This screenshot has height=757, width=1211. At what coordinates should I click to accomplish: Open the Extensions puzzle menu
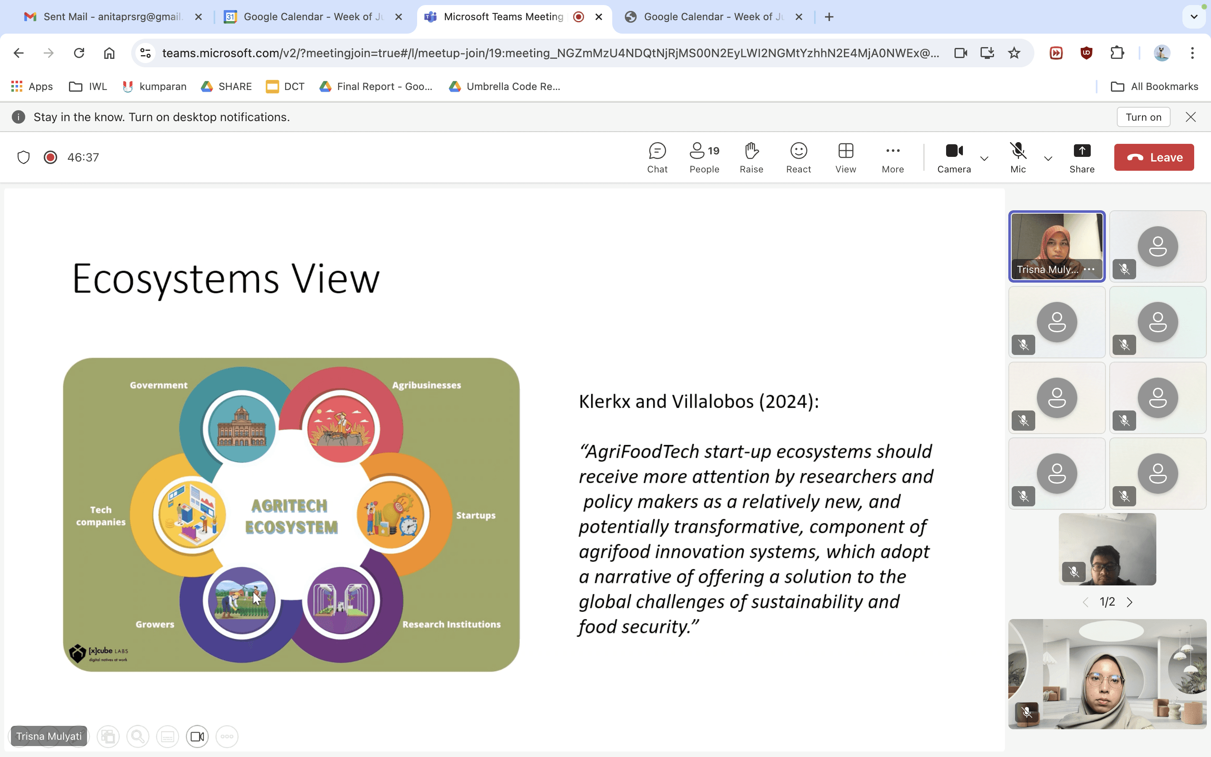pos(1117,53)
